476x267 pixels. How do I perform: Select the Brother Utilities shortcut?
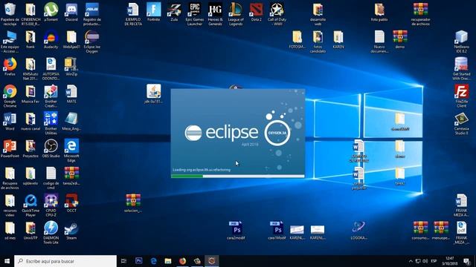51,123
